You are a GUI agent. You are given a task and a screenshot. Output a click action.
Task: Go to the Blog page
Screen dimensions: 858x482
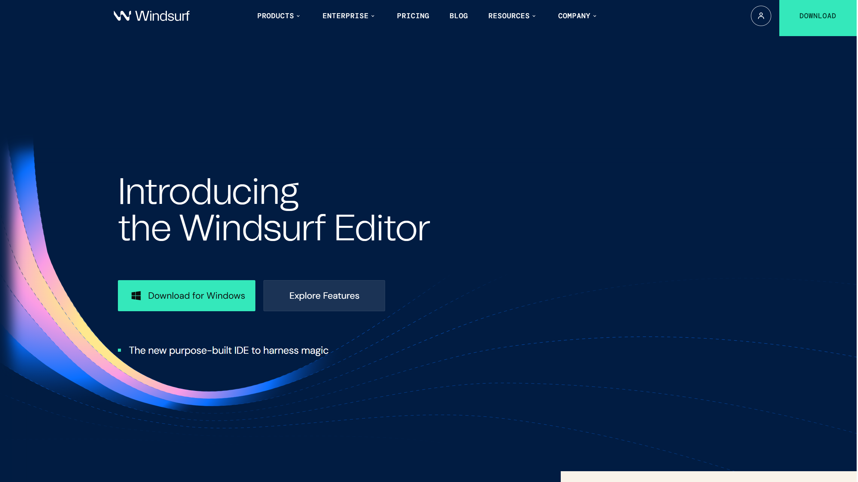tap(459, 16)
